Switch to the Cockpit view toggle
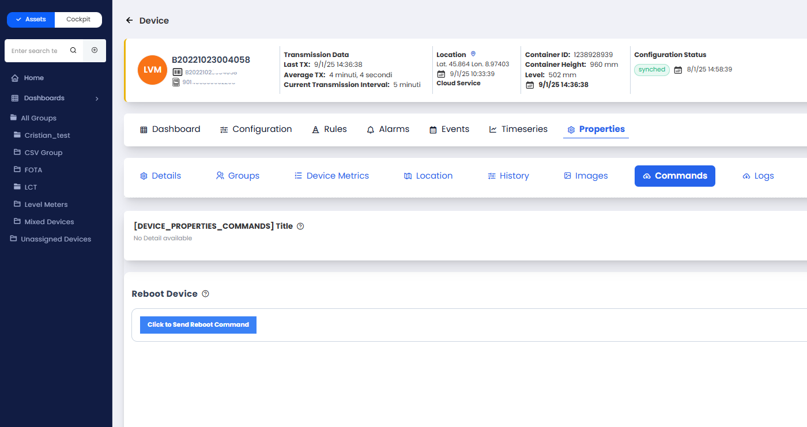This screenshot has height=427, width=807. [x=78, y=20]
